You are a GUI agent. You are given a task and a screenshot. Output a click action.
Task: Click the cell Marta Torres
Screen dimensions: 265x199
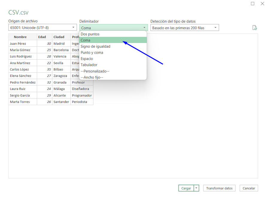point(23,102)
